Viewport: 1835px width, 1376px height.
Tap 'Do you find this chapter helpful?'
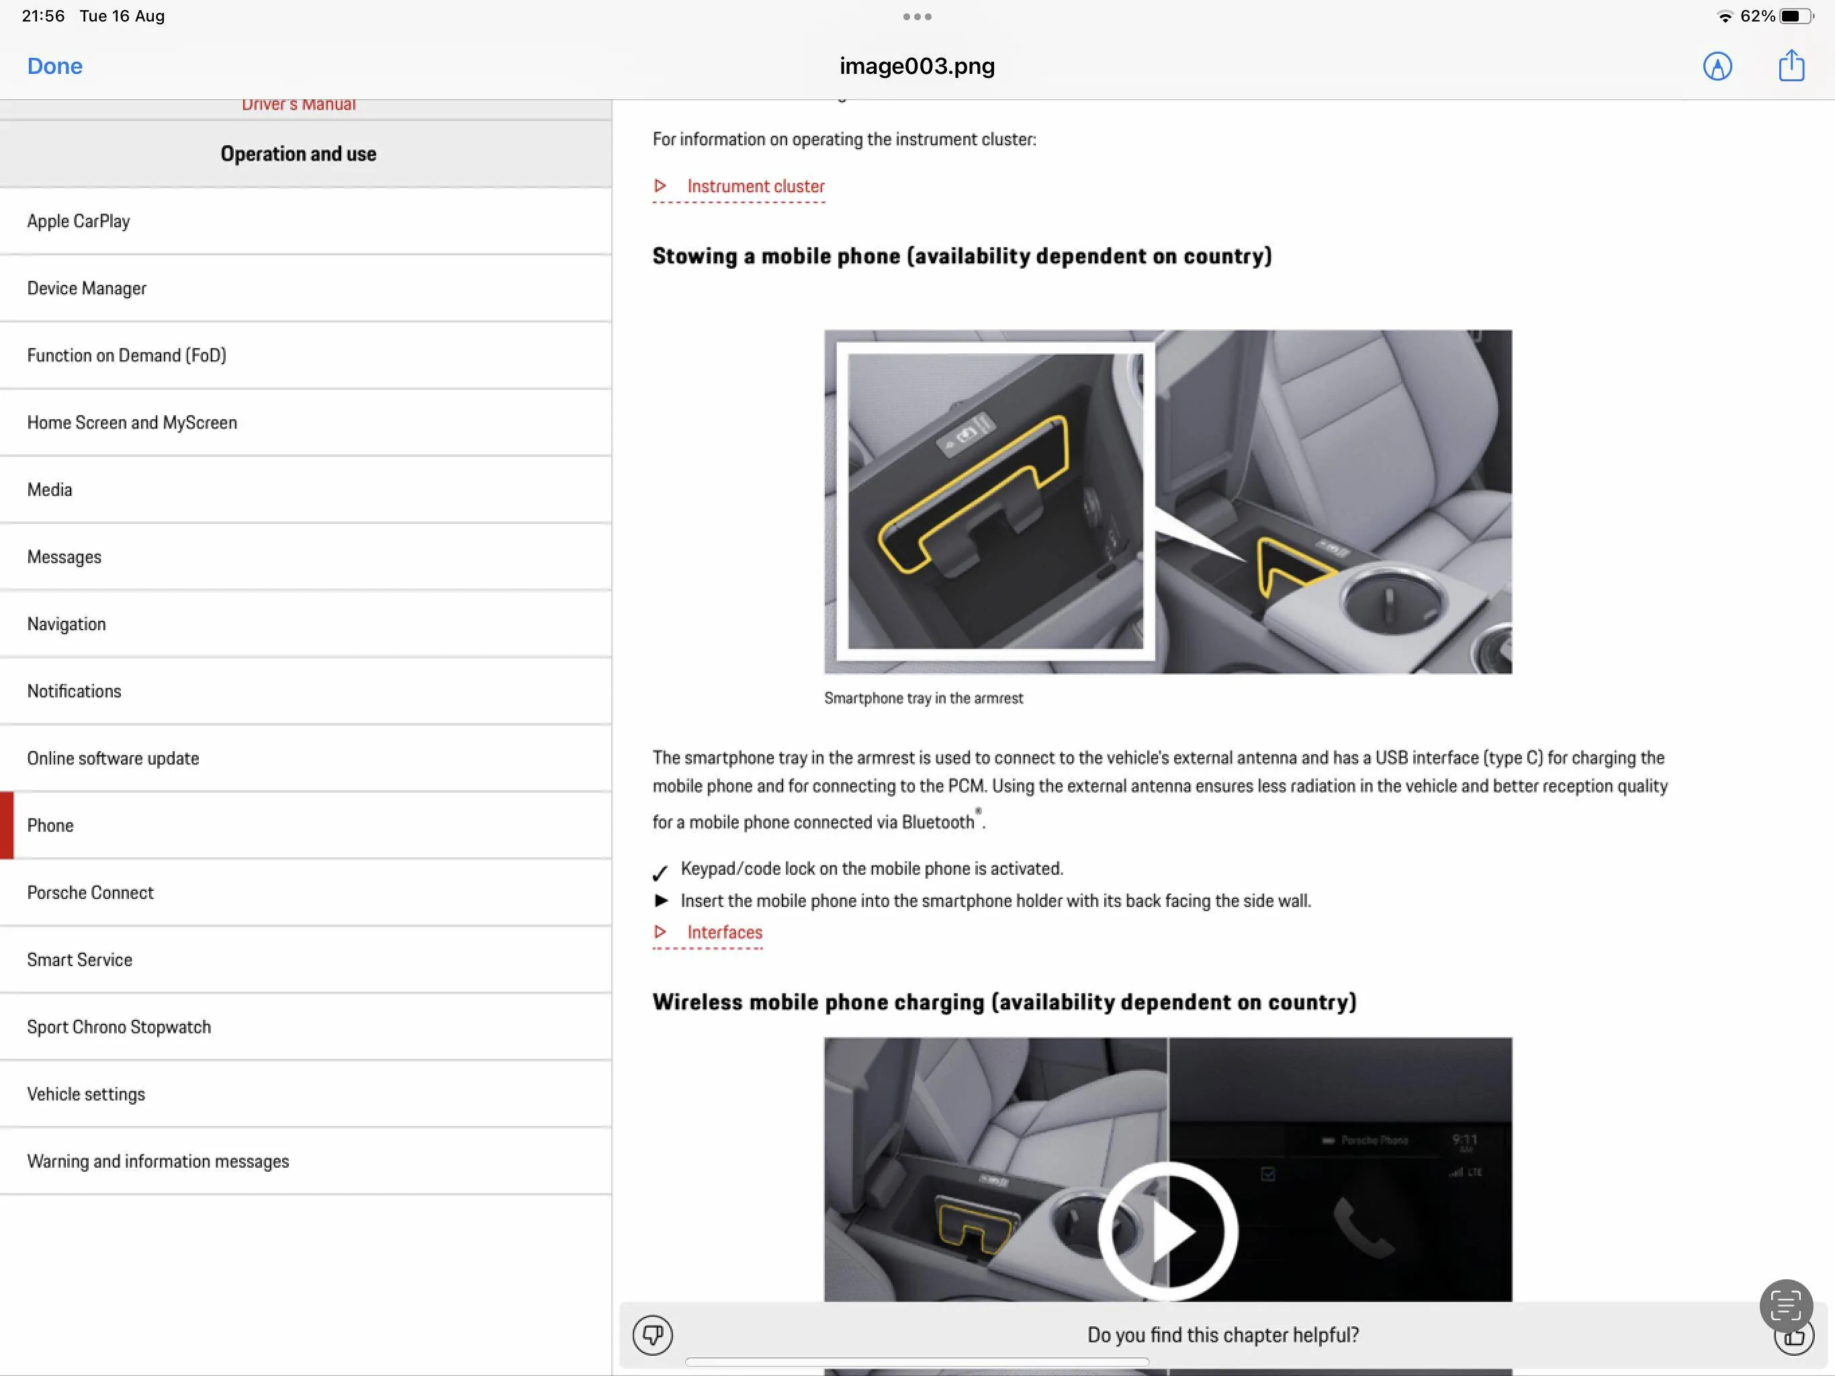(x=1224, y=1335)
